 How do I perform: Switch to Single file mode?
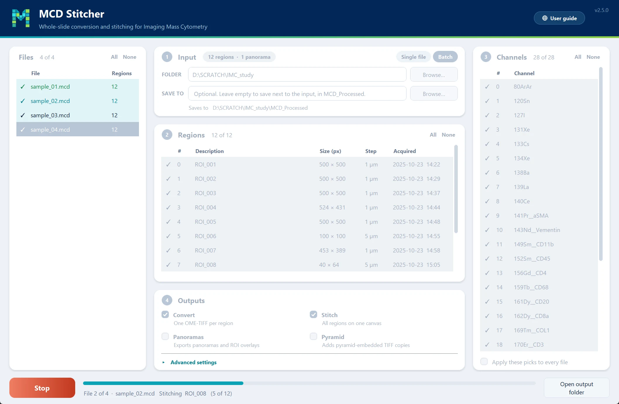413,57
